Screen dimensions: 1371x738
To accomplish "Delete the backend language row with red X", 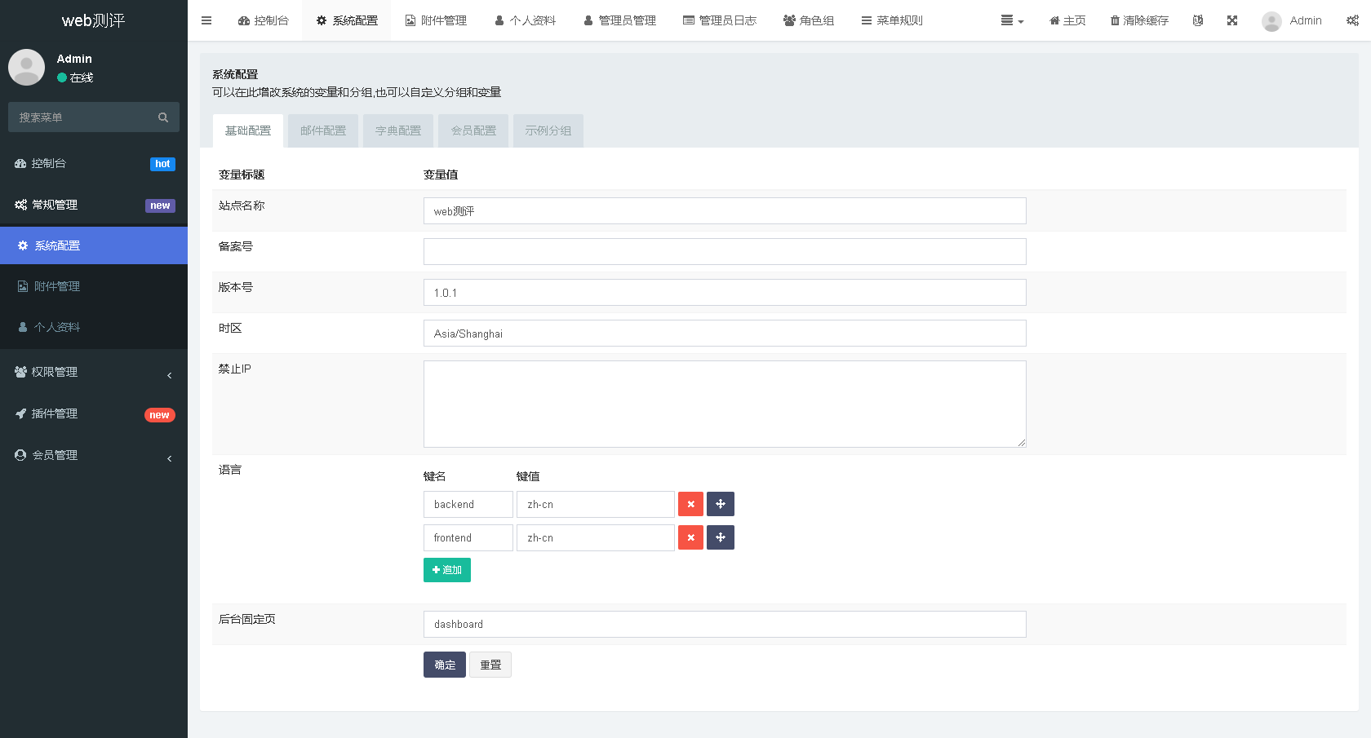I will tap(690, 504).
